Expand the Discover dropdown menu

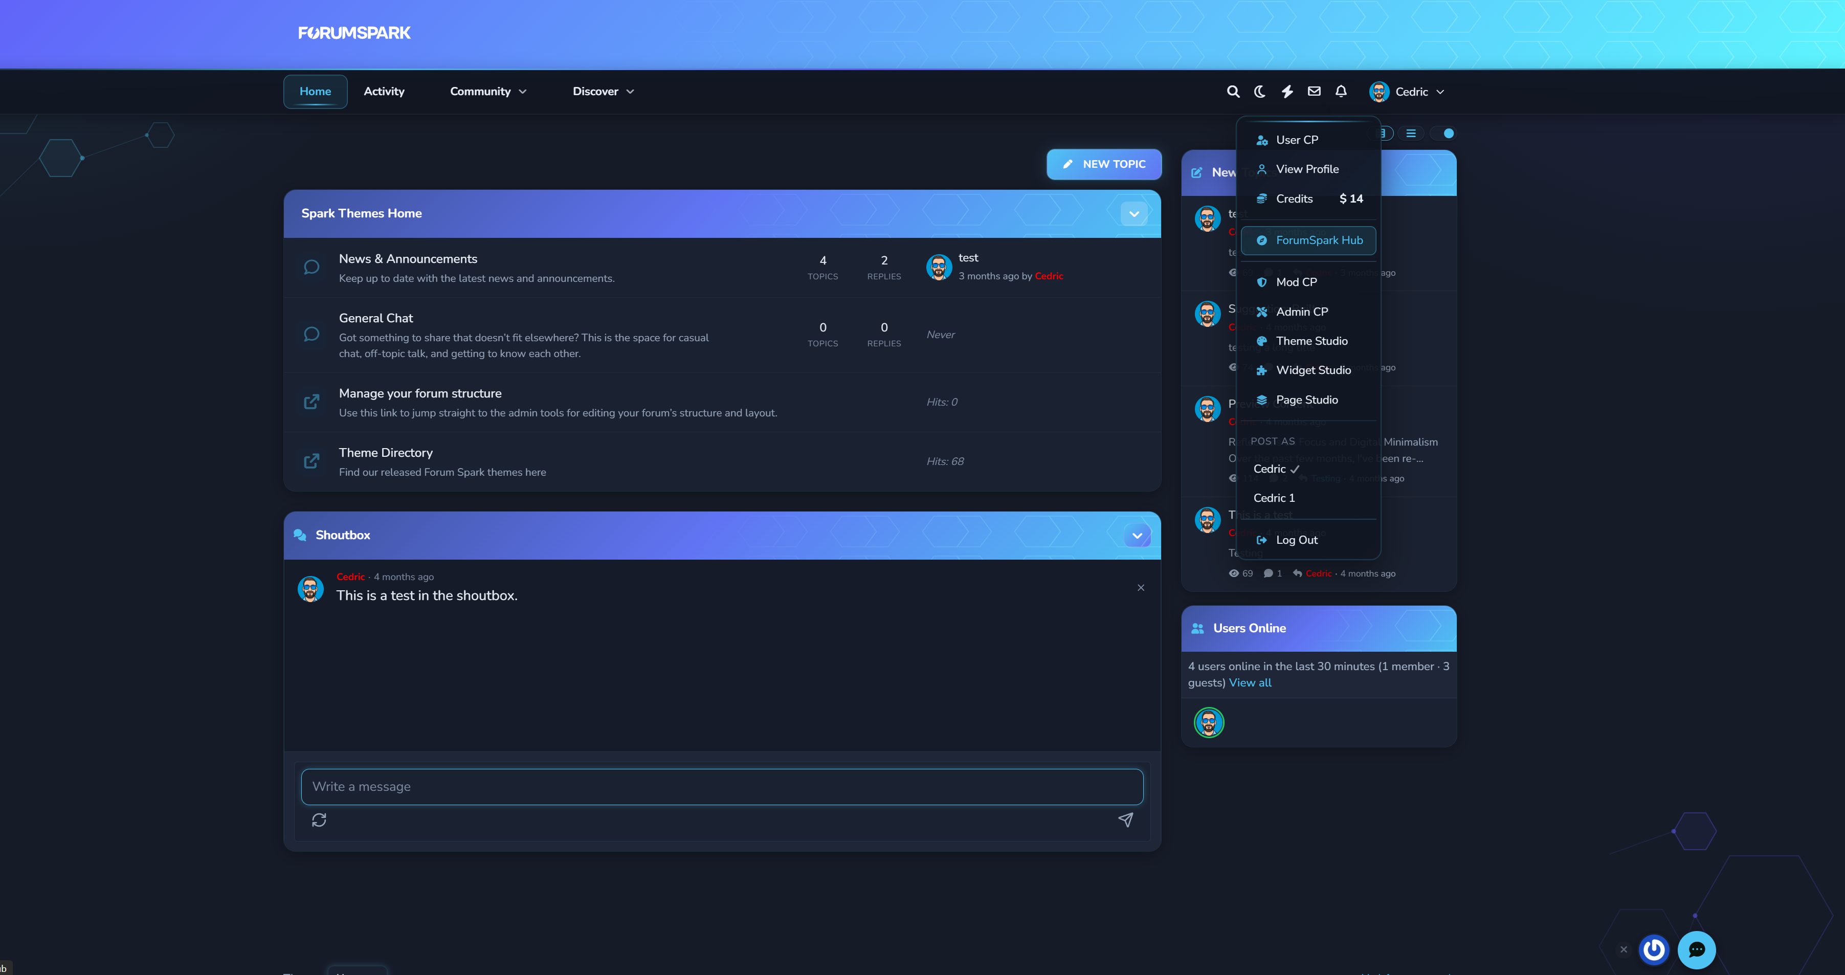[x=603, y=92]
